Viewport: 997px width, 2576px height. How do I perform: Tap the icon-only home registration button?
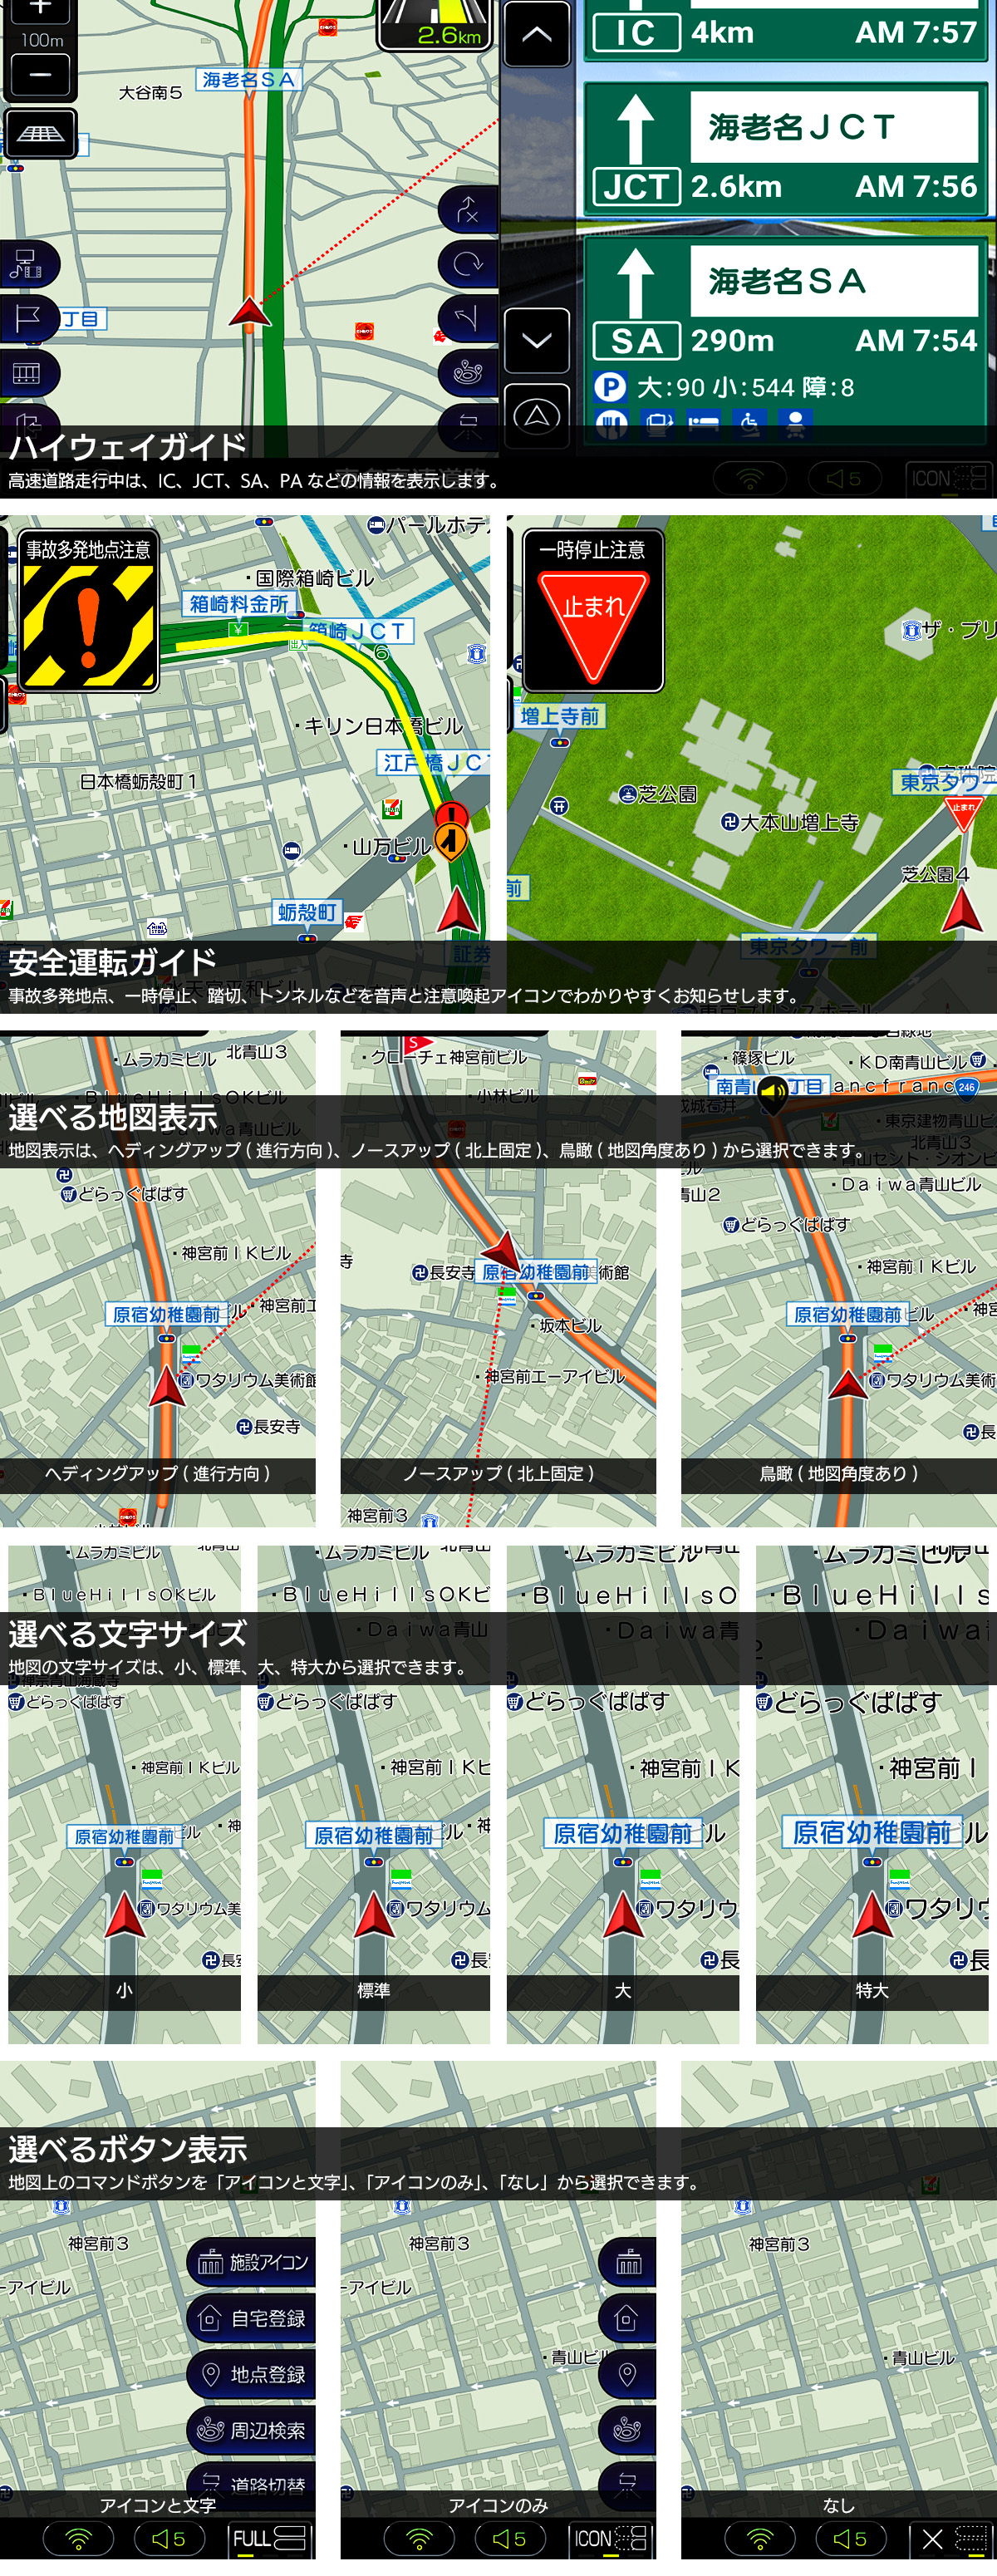628,2318
